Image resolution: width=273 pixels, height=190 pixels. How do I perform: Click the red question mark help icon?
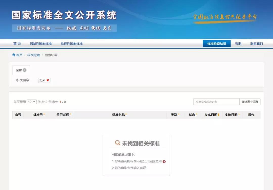(x=164, y=161)
